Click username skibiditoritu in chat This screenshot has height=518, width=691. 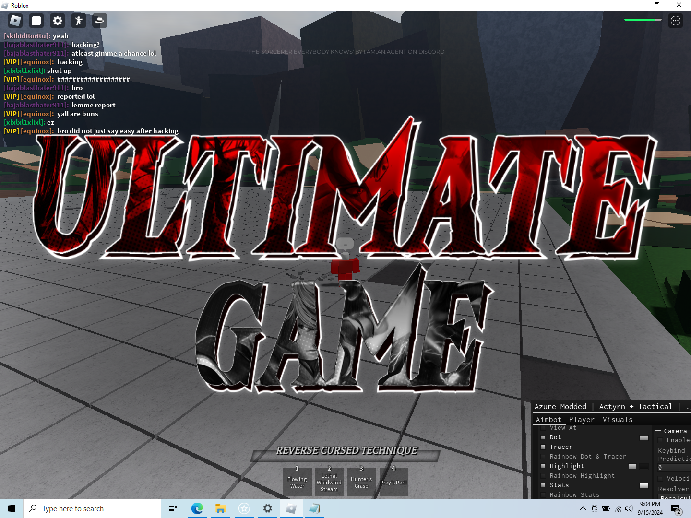(27, 36)
